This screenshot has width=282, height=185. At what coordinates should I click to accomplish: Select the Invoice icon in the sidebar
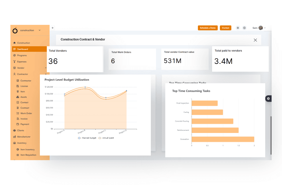click(18, 119)
